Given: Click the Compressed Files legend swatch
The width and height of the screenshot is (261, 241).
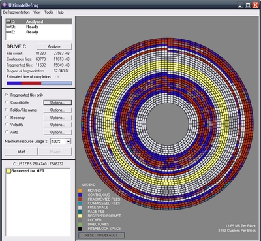Looking at the screenshot, I should (80, 203).
